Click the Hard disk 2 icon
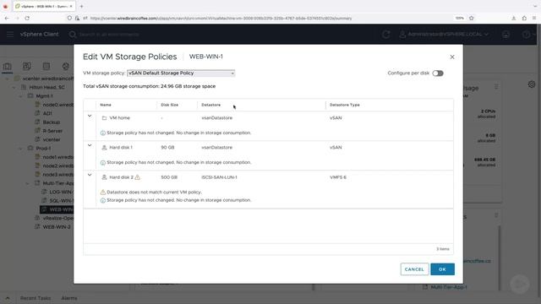Image resolution: width=541 pixels, height=304 pixels. [104, 177]
